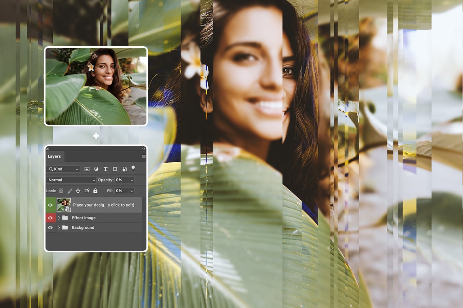The image size is (463, 308).
Task: Lock all layer properties with padlock
Action: (95, 191)
